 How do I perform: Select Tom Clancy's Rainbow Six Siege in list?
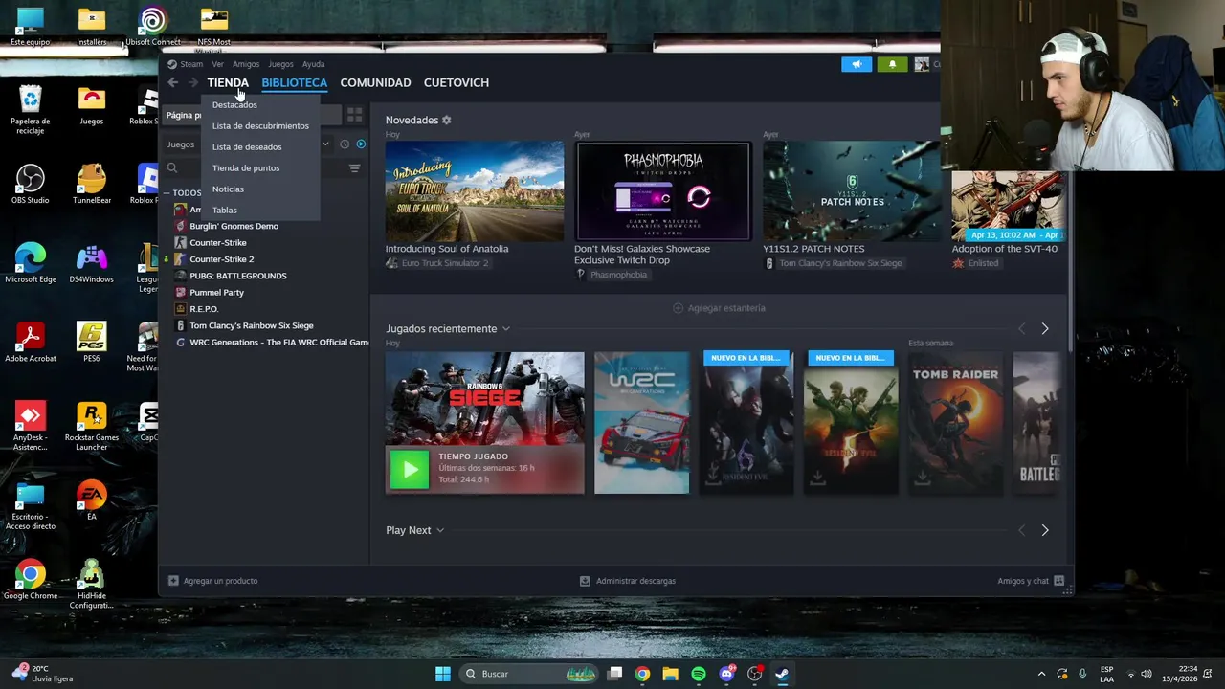tap(251, 325)
